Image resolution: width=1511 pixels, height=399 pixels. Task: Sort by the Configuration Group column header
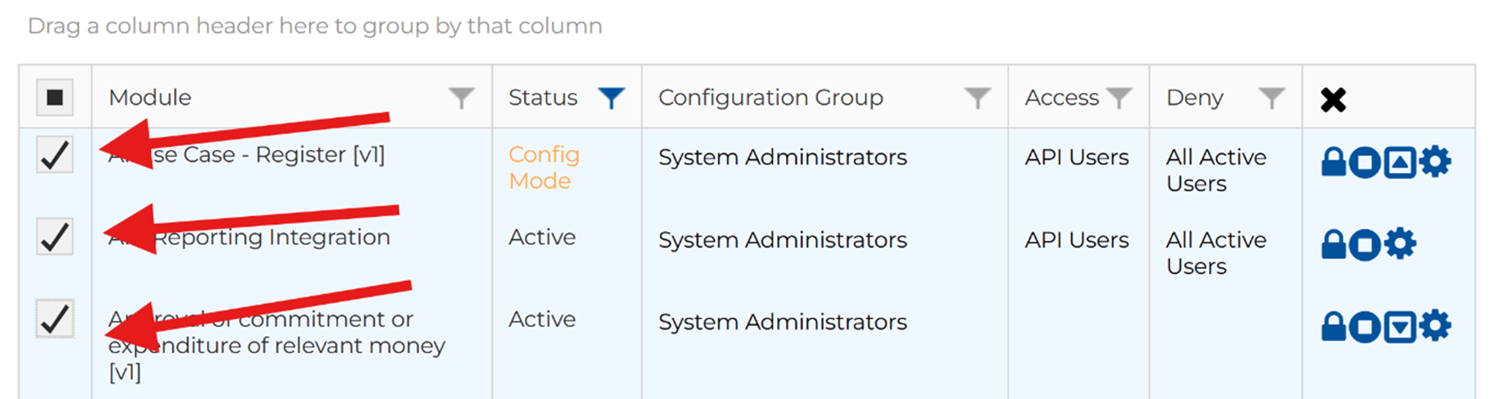[770, 97]
